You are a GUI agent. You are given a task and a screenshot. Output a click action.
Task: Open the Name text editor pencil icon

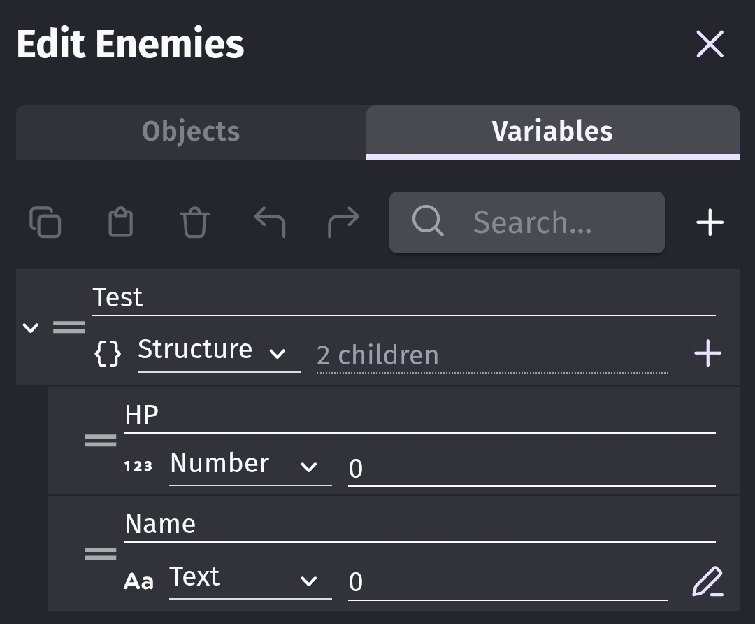tap(707, 581)
